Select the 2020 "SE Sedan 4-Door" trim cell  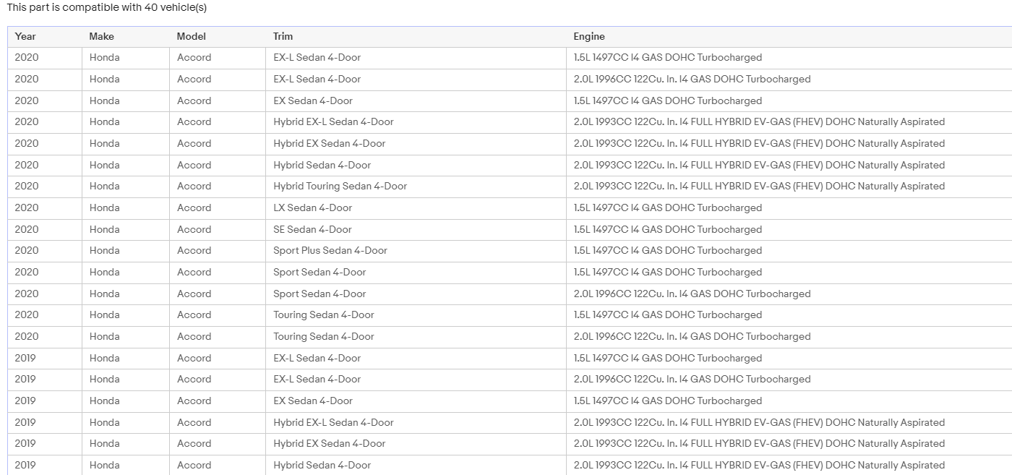[x=416, y=230]
